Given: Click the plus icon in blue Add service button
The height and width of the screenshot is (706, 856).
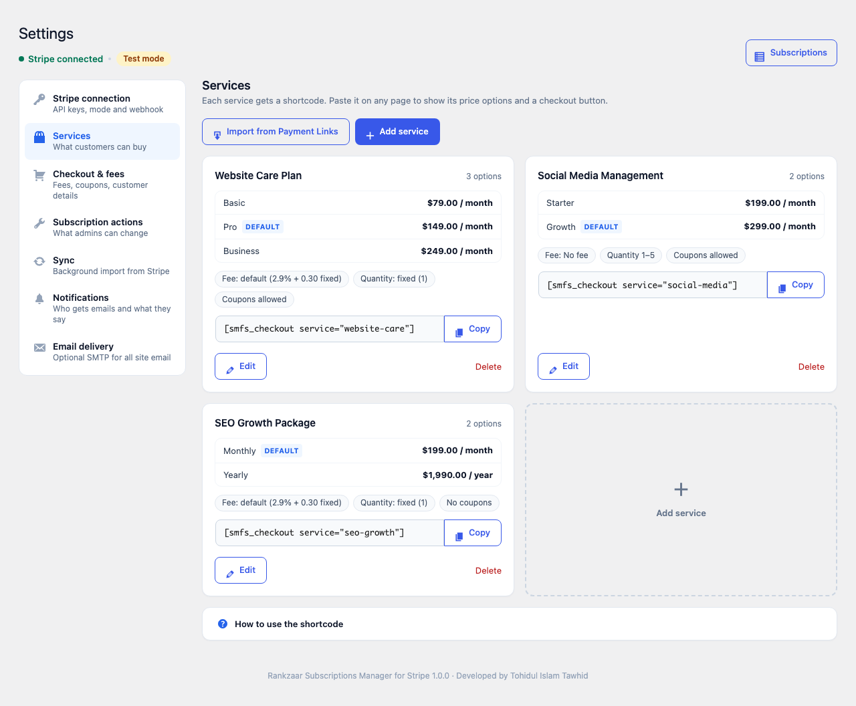Looking at the screenshot, I should [370, 136].
